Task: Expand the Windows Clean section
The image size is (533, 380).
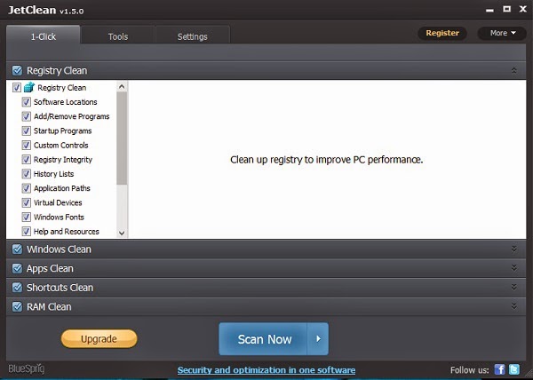Action: (513, 249)
